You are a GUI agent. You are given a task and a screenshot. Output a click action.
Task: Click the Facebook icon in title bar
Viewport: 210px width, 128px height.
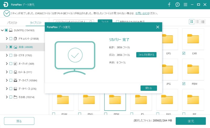169,5
